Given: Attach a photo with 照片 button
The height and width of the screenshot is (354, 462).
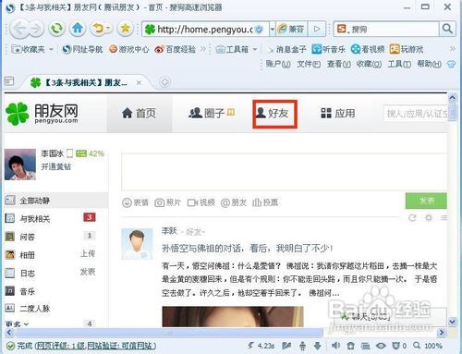Looking at the screenshot, I should click(167, 202).
